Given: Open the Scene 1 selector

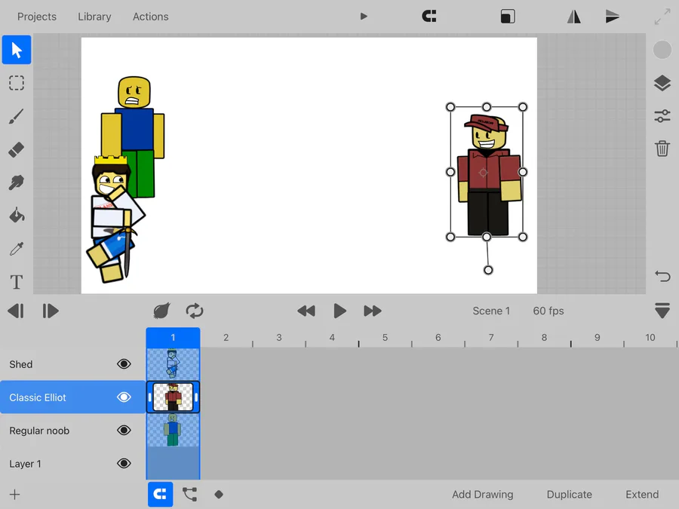Looking at the screenshot, I should (491, 311).
